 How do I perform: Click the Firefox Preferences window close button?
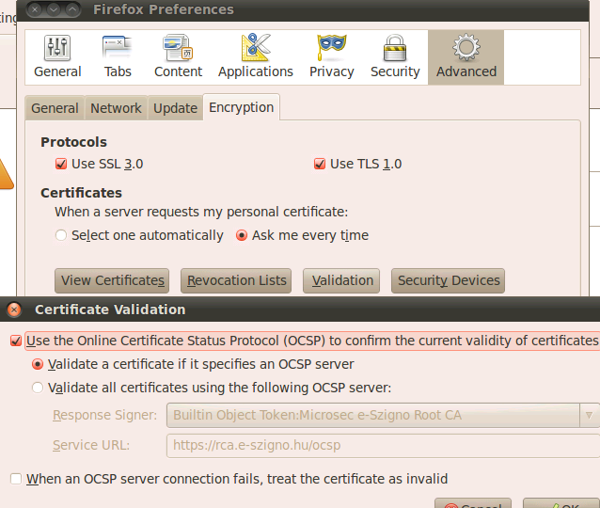coord(35,9)
